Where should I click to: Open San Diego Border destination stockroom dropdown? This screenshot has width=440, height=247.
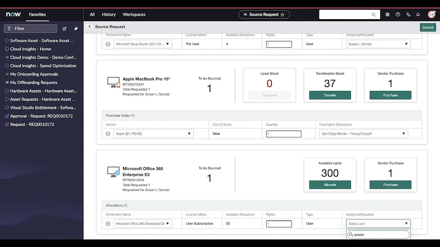[x=364, y=134]
